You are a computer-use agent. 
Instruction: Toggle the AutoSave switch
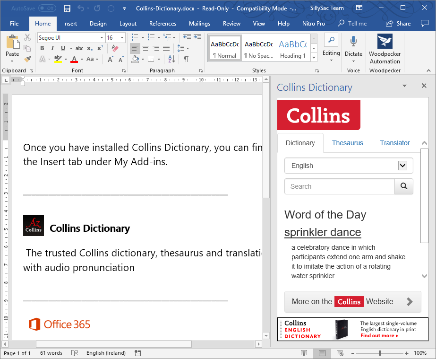click(x=47, y=9)
